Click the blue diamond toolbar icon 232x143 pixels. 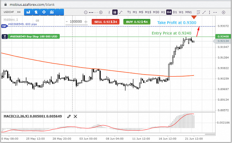44,12
